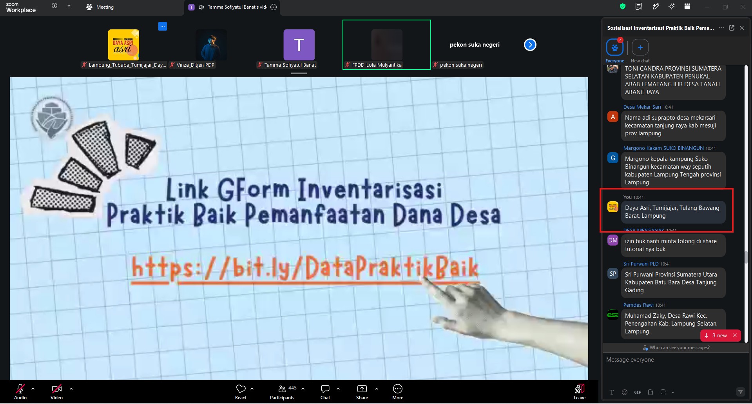Image resolution: width=752 pixels, height=404 pixels.
Task: Expand the dropdown arrow next to meeting info
Action: click(69, 6)
